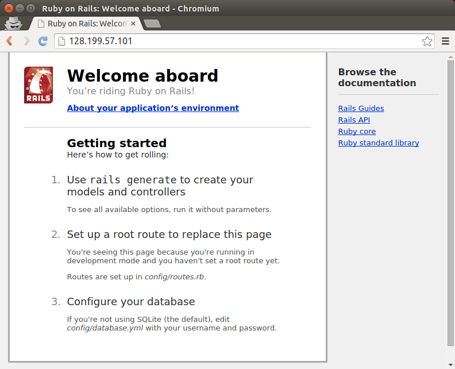This screenshot has width=455, height=369.
Task: Follow the Ruby core link
Action: click(357, 132)
